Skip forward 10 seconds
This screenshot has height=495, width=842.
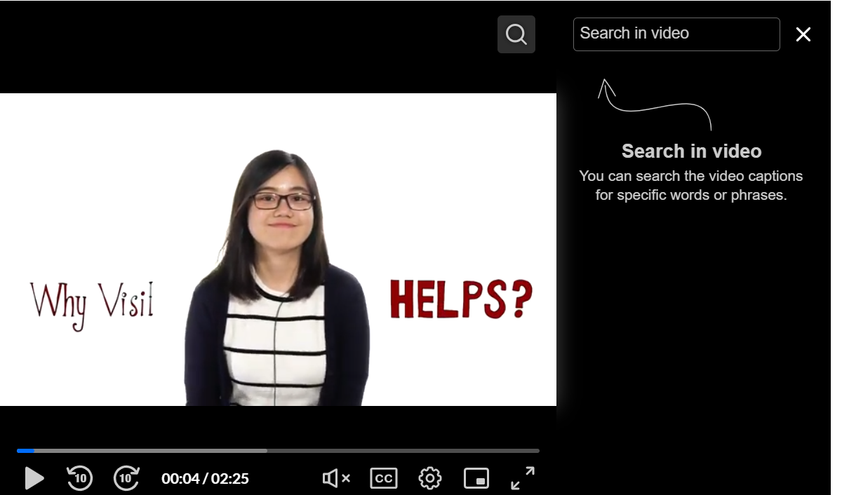point(126,478)
